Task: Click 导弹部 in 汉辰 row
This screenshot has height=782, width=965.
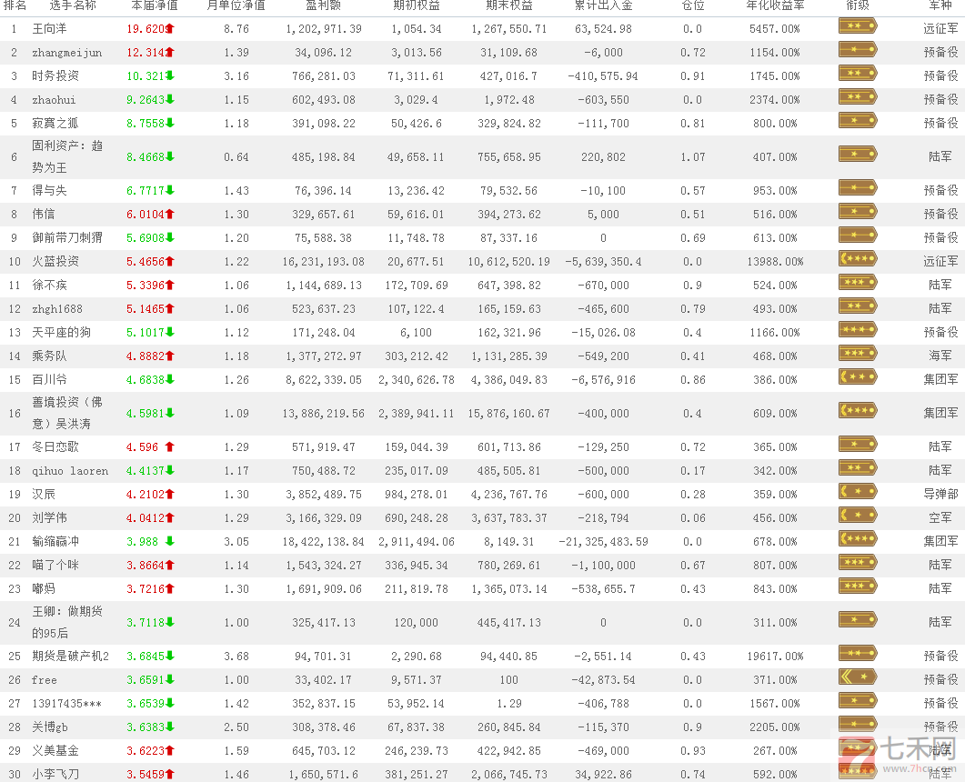Action: click(940, 494)
